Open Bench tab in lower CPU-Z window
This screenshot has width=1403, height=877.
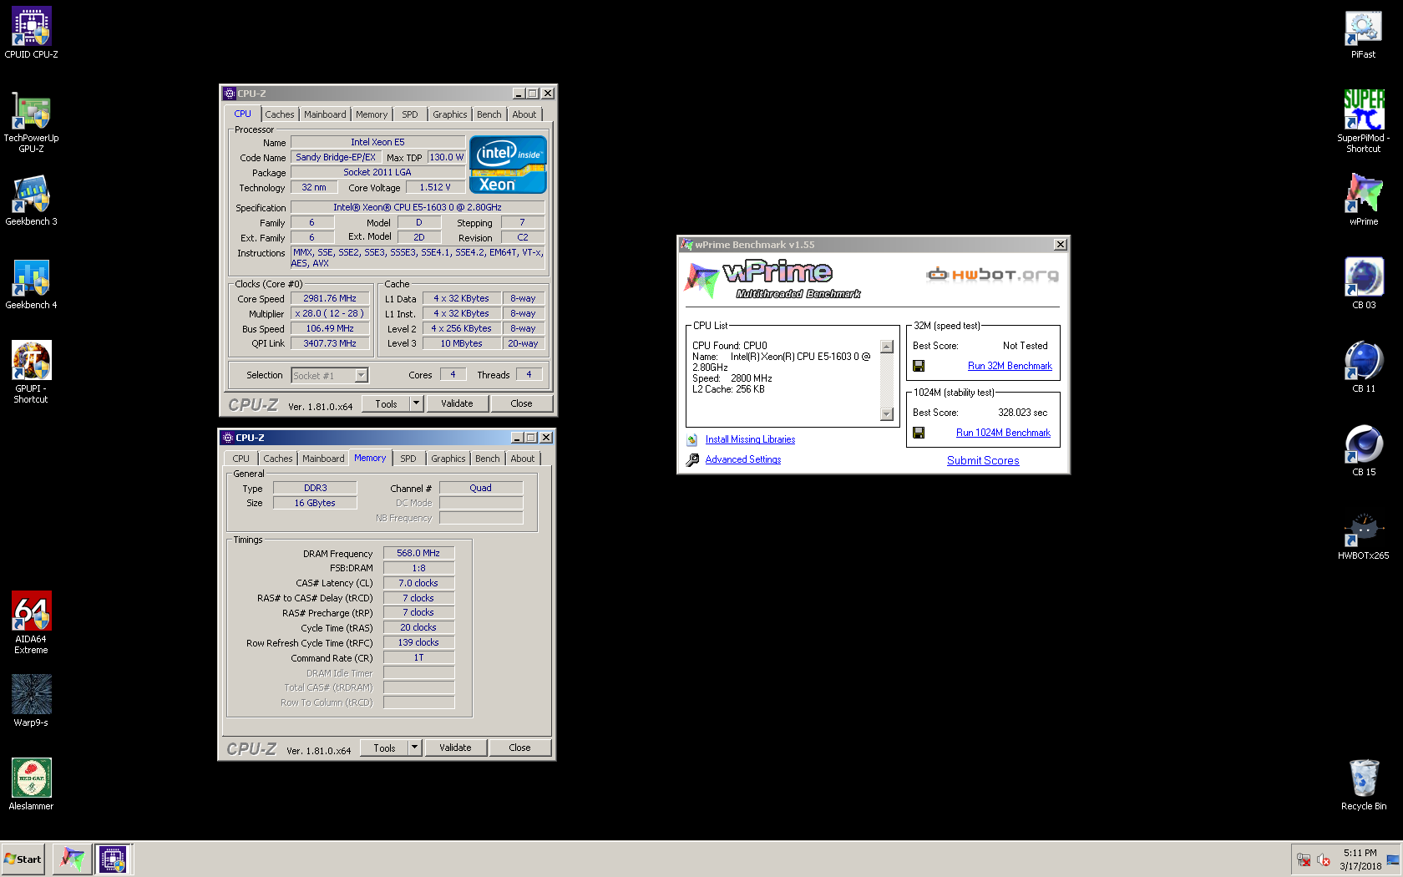488,459
